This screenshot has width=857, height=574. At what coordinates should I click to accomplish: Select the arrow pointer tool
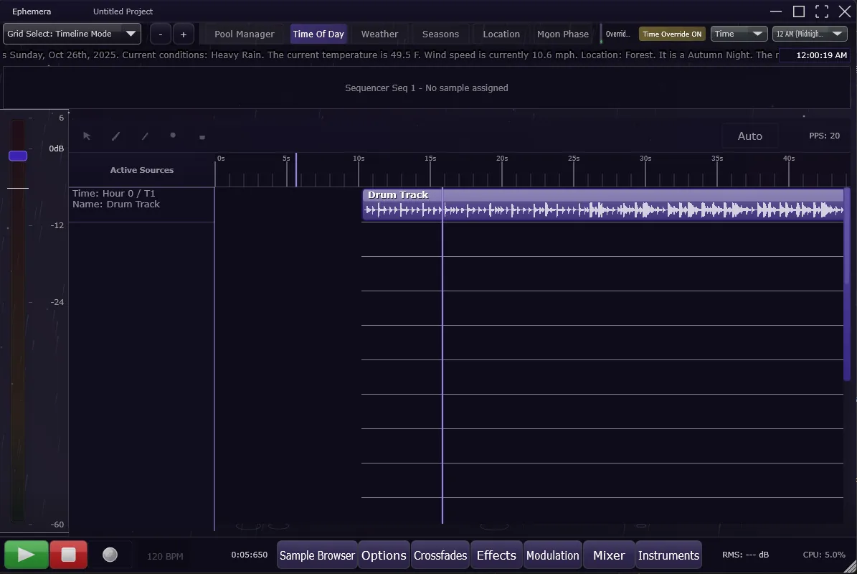pyautogui.click(x=87, y=136)
